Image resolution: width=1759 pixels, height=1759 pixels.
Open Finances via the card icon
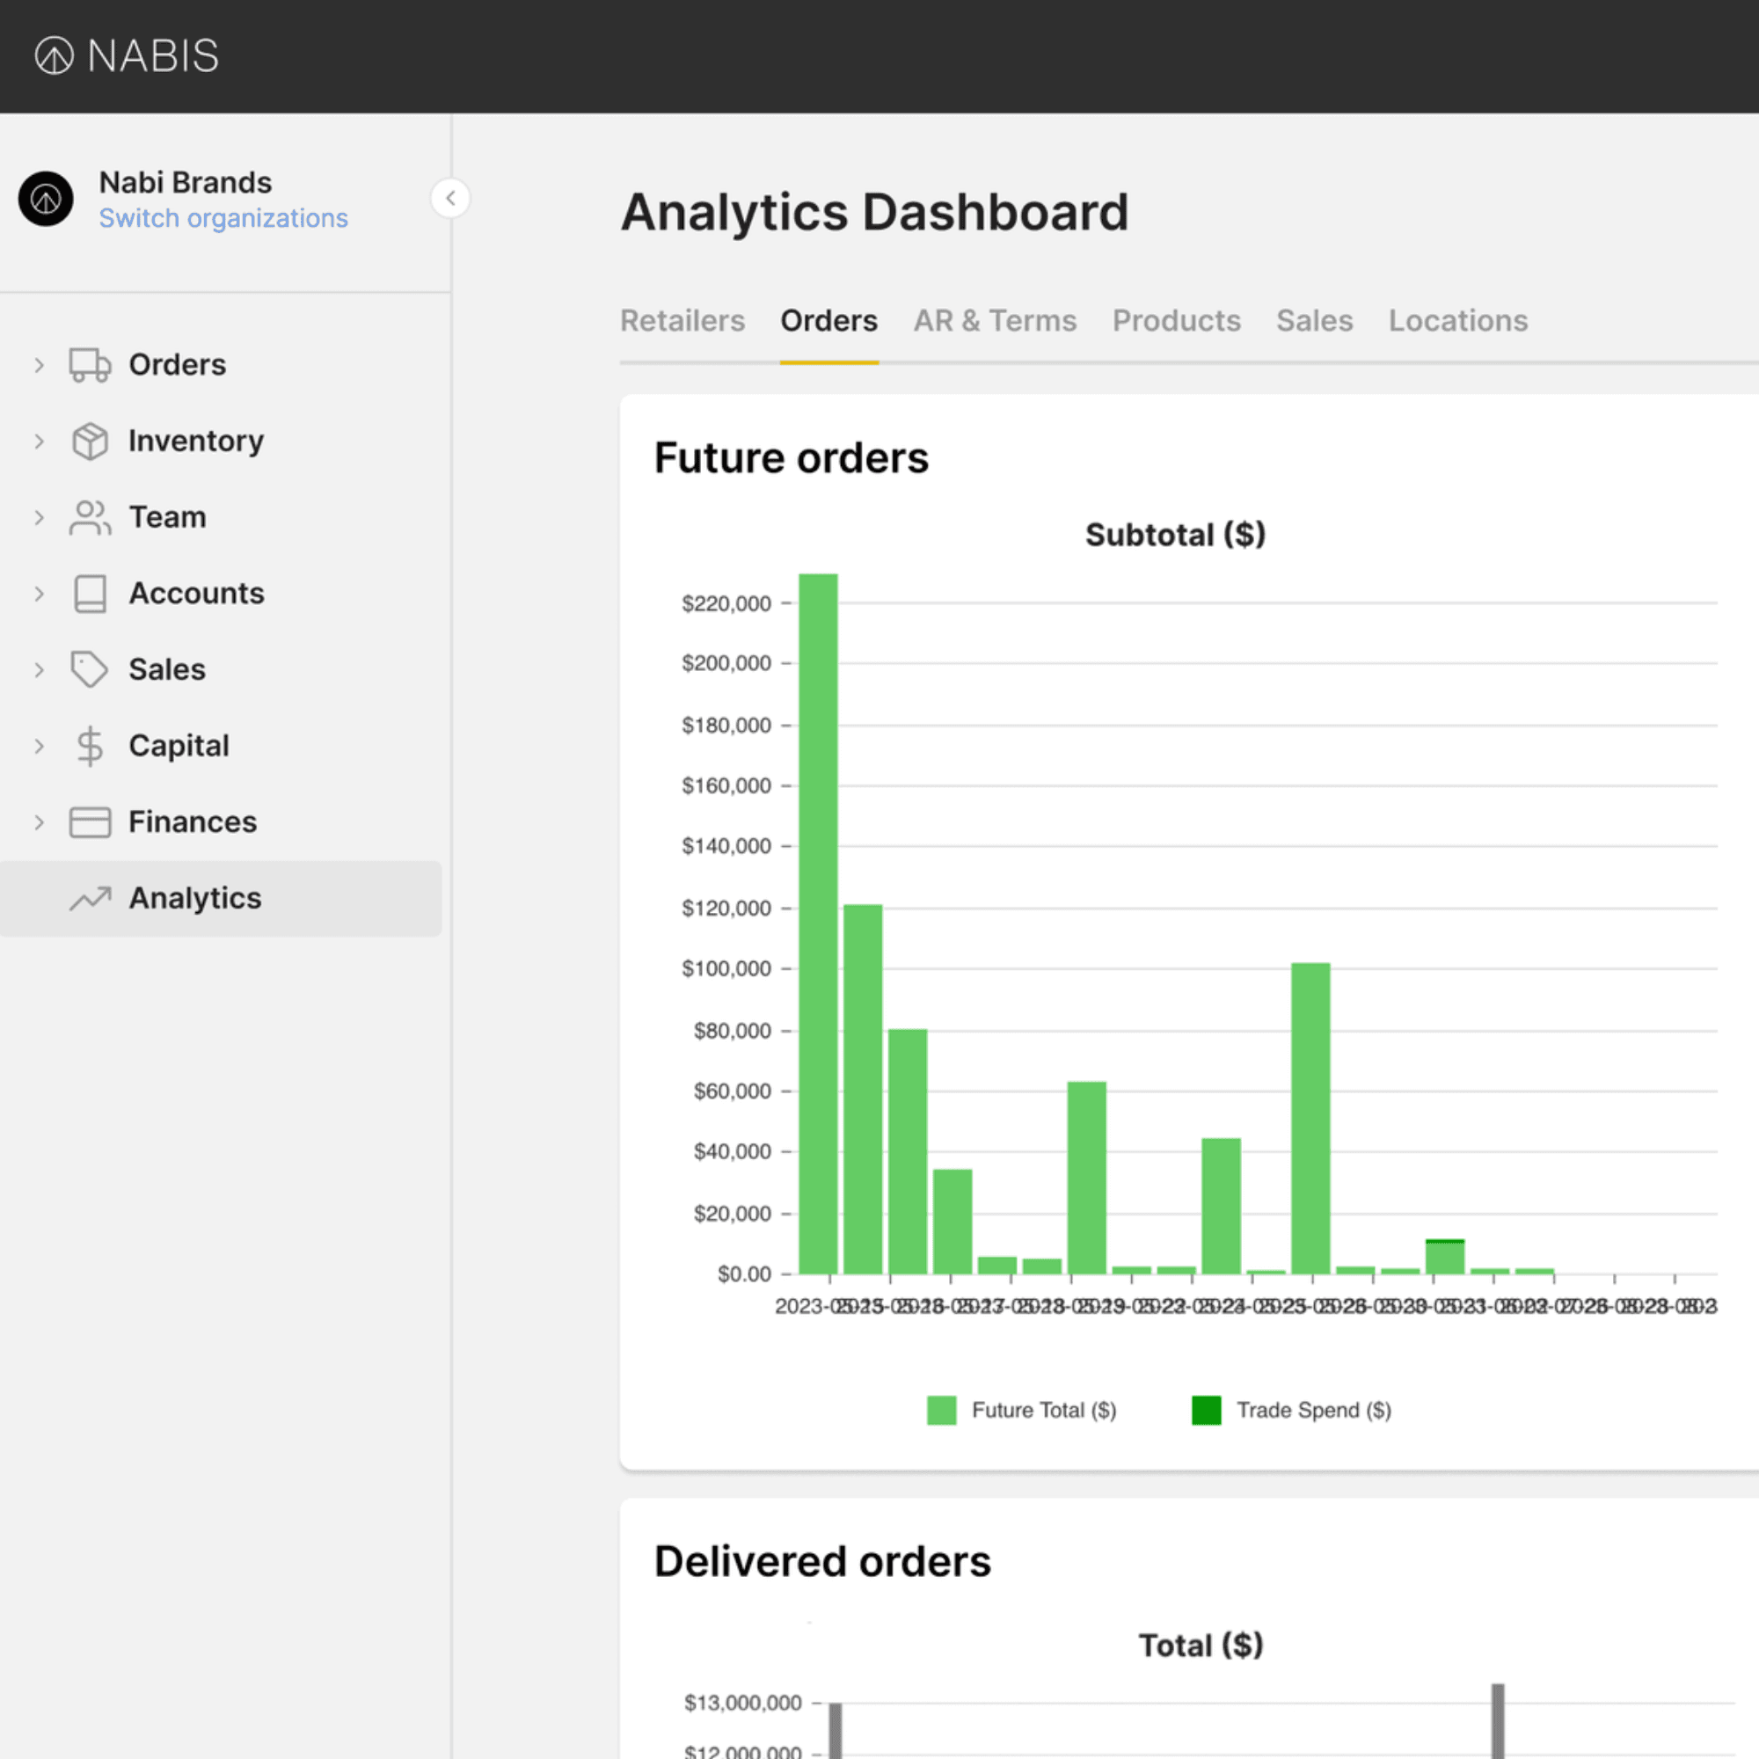pos(90,821)
